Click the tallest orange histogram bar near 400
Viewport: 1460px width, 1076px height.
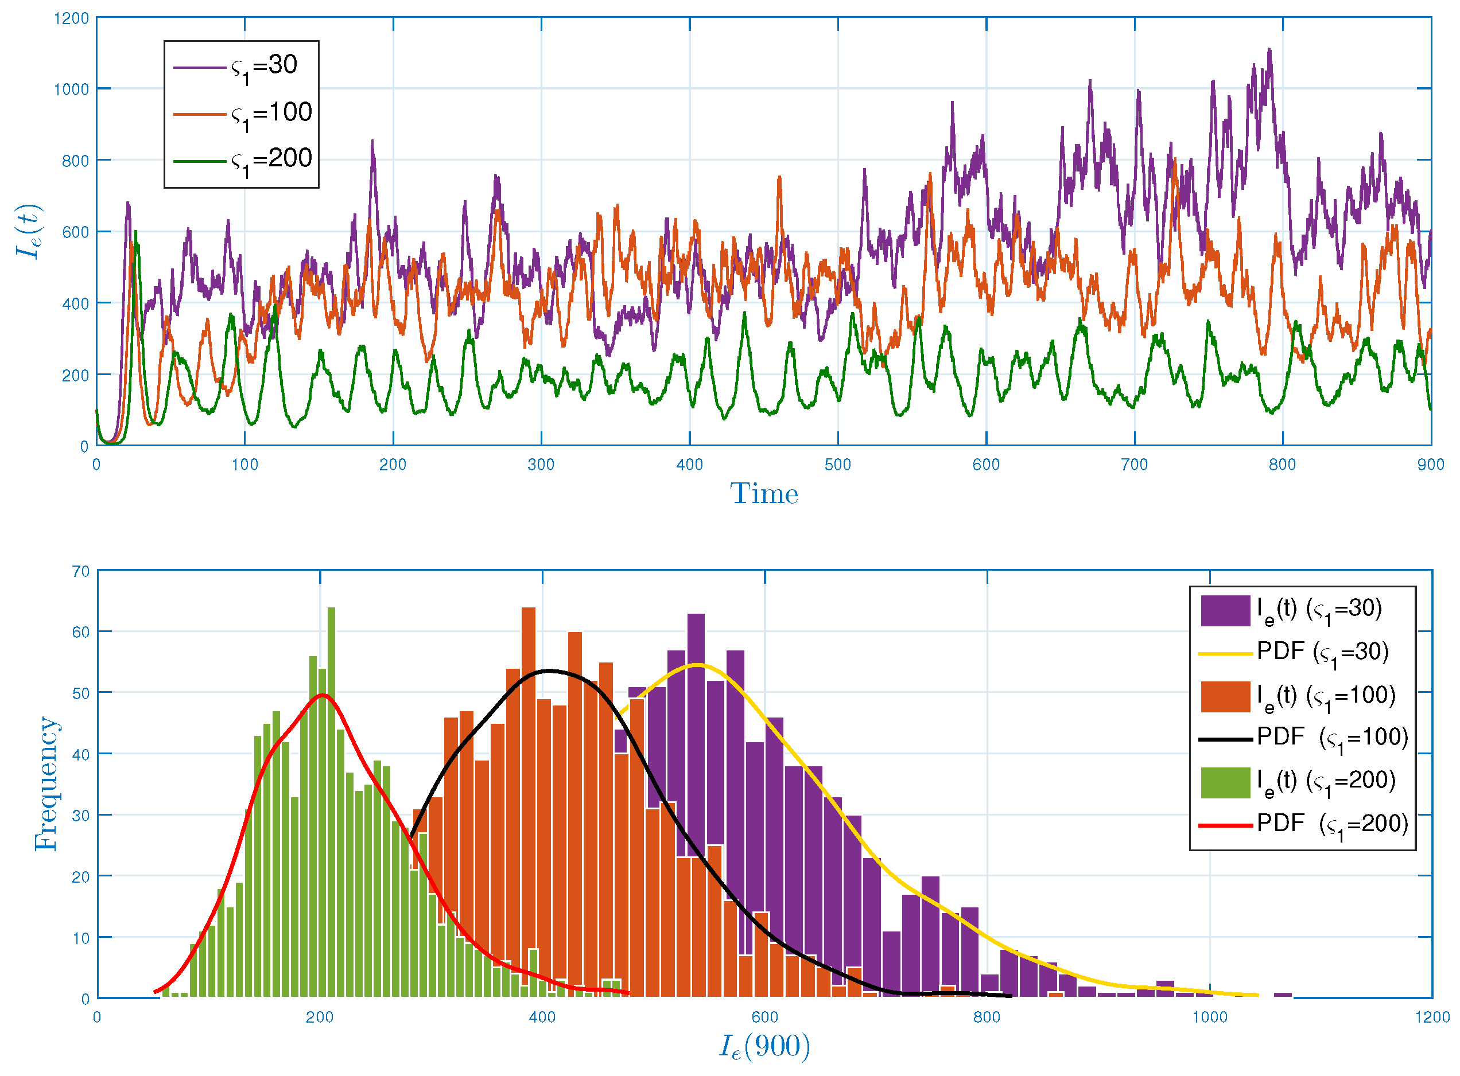pos(529,782)
